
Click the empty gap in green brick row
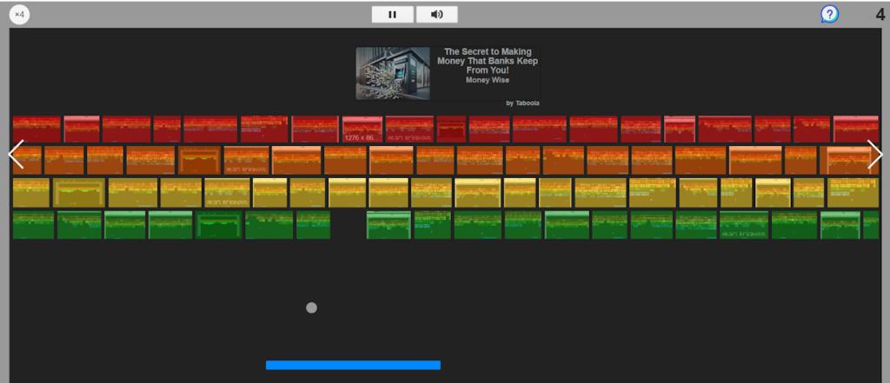[x=348, y=225]
